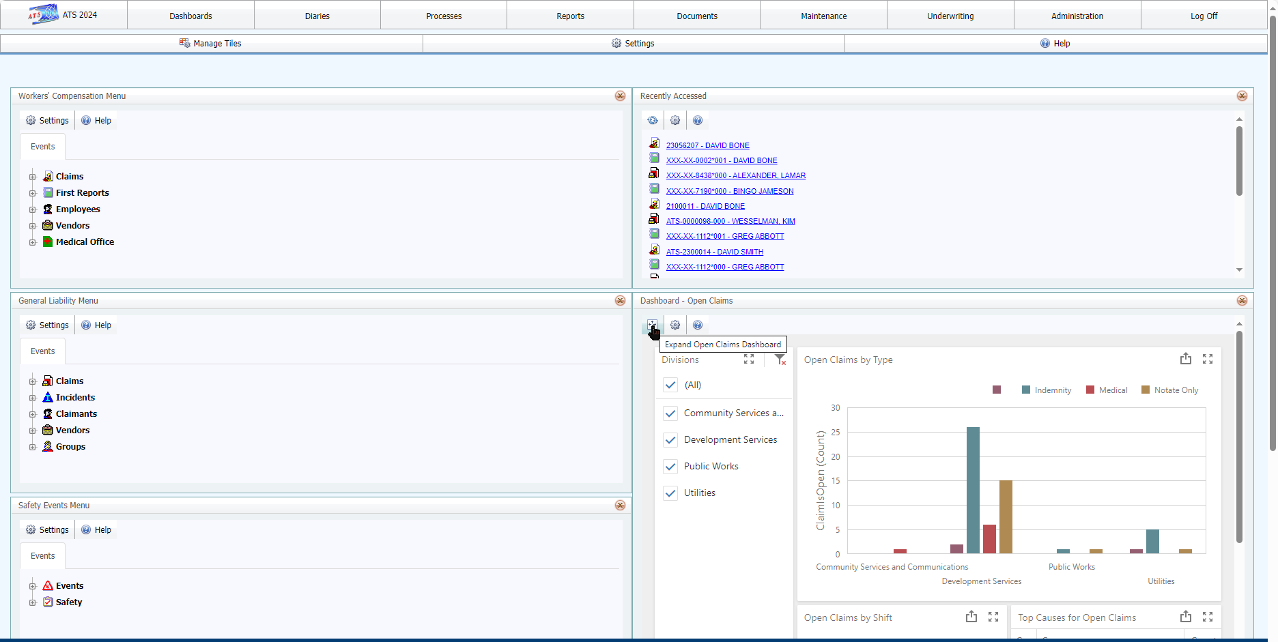The image size is (1278, 642).
Task: Maximize the Divisions filter panel
Action: click(749, 359)
